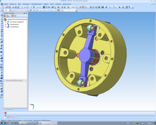The height and width of the screenshot is (125, 156).
Task: Open the Спецификация menu
Action: [x=36, y=4]
